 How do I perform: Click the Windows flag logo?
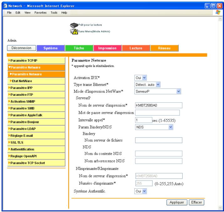tap(218, 12)
